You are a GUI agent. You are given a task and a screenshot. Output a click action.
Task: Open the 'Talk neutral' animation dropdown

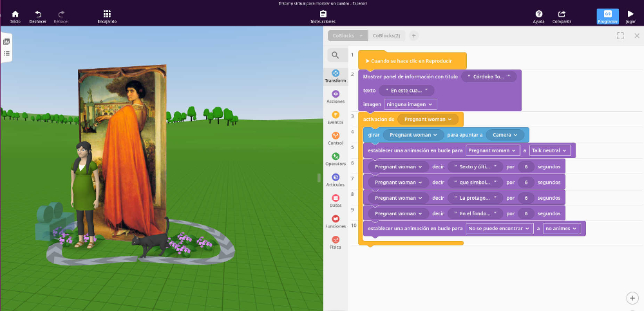click(550, 150)
